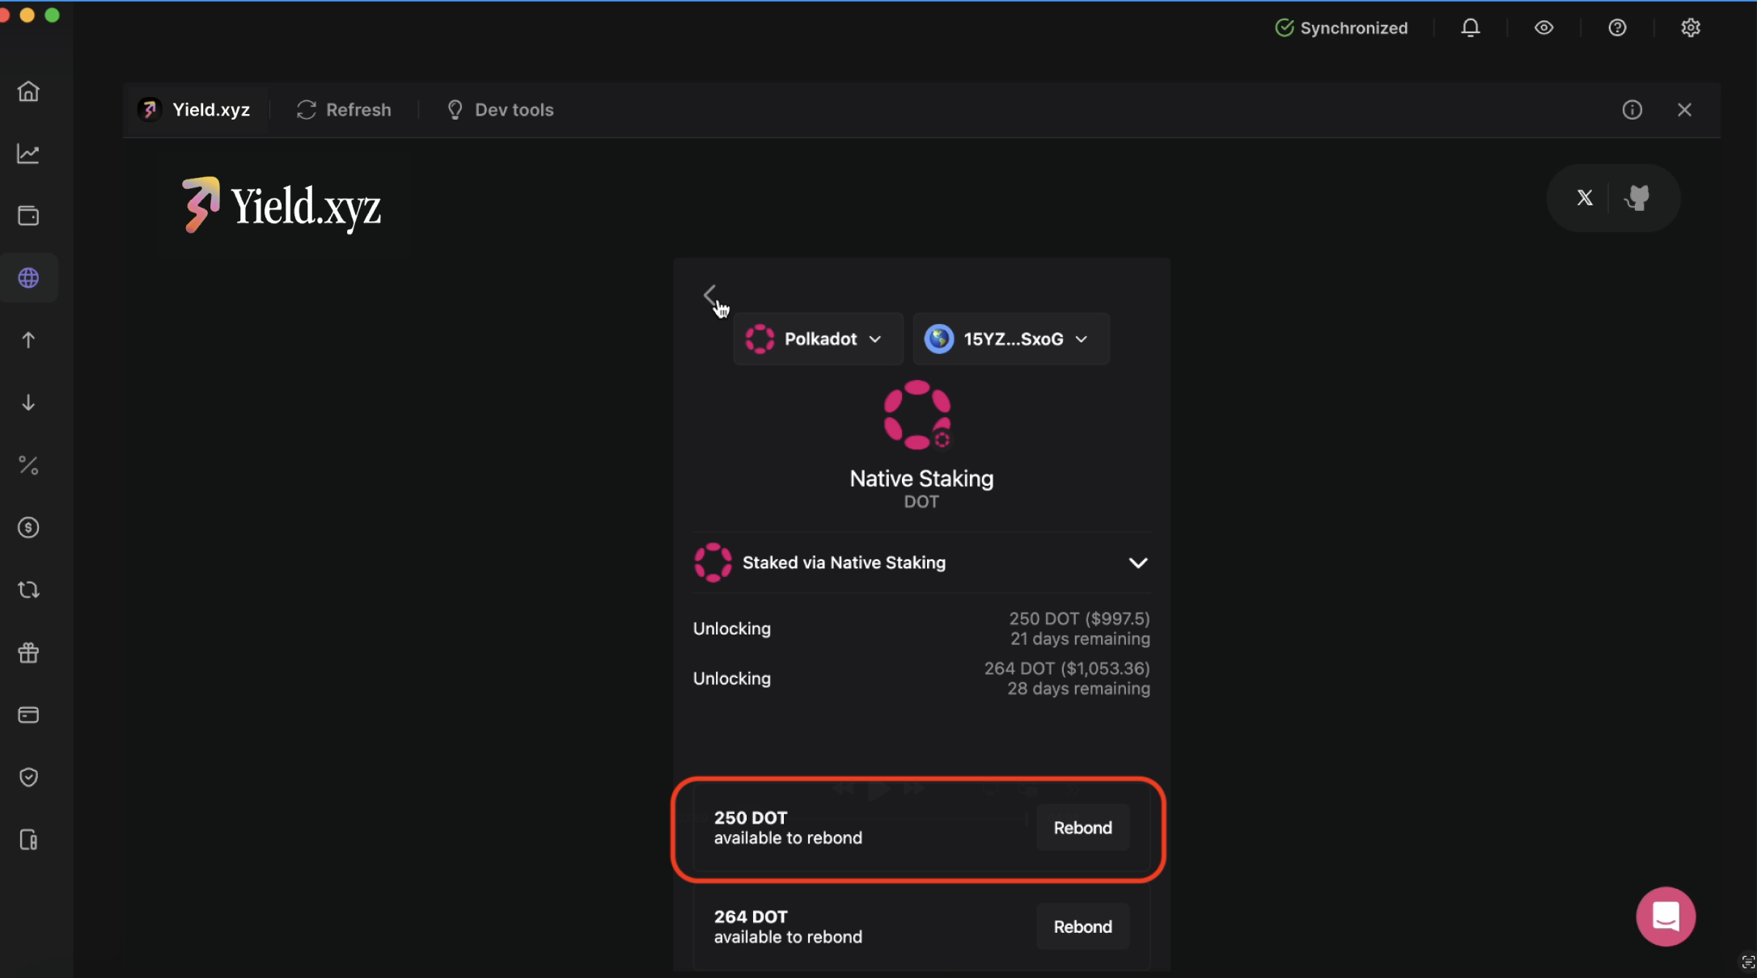The width and height of the screenshot is (1757, 978).
Task: Click Refresh in the app toolbar
Action: (x=344, y=110)
